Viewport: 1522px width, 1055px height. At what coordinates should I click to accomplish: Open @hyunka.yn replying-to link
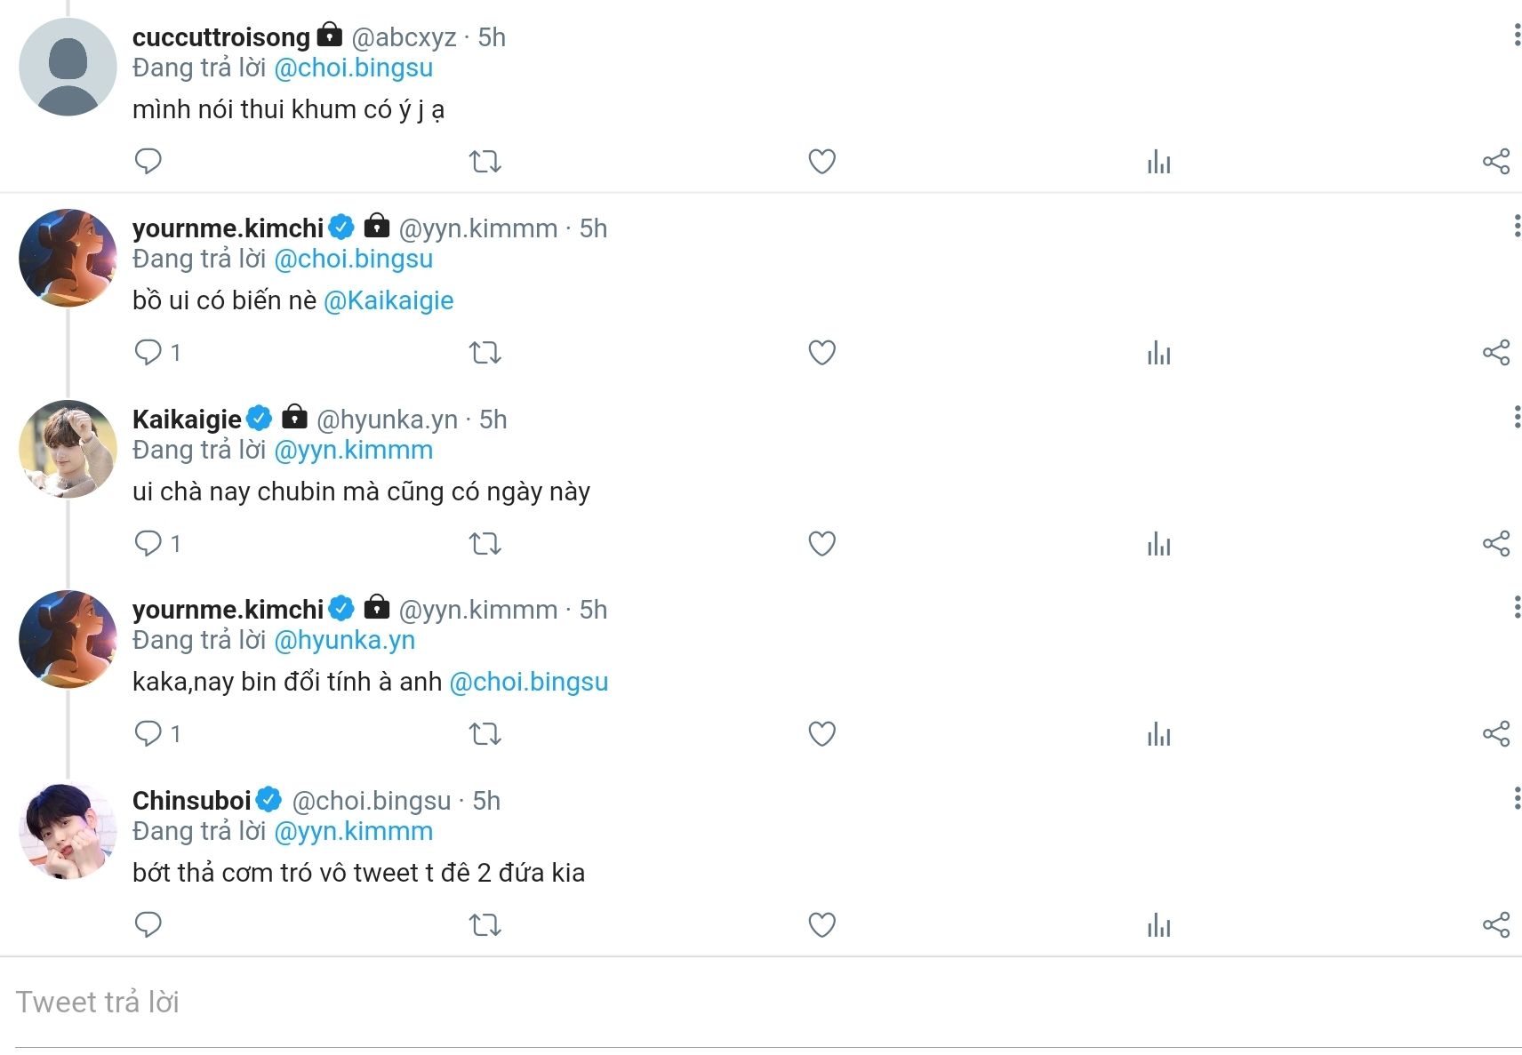coord(344,640)
